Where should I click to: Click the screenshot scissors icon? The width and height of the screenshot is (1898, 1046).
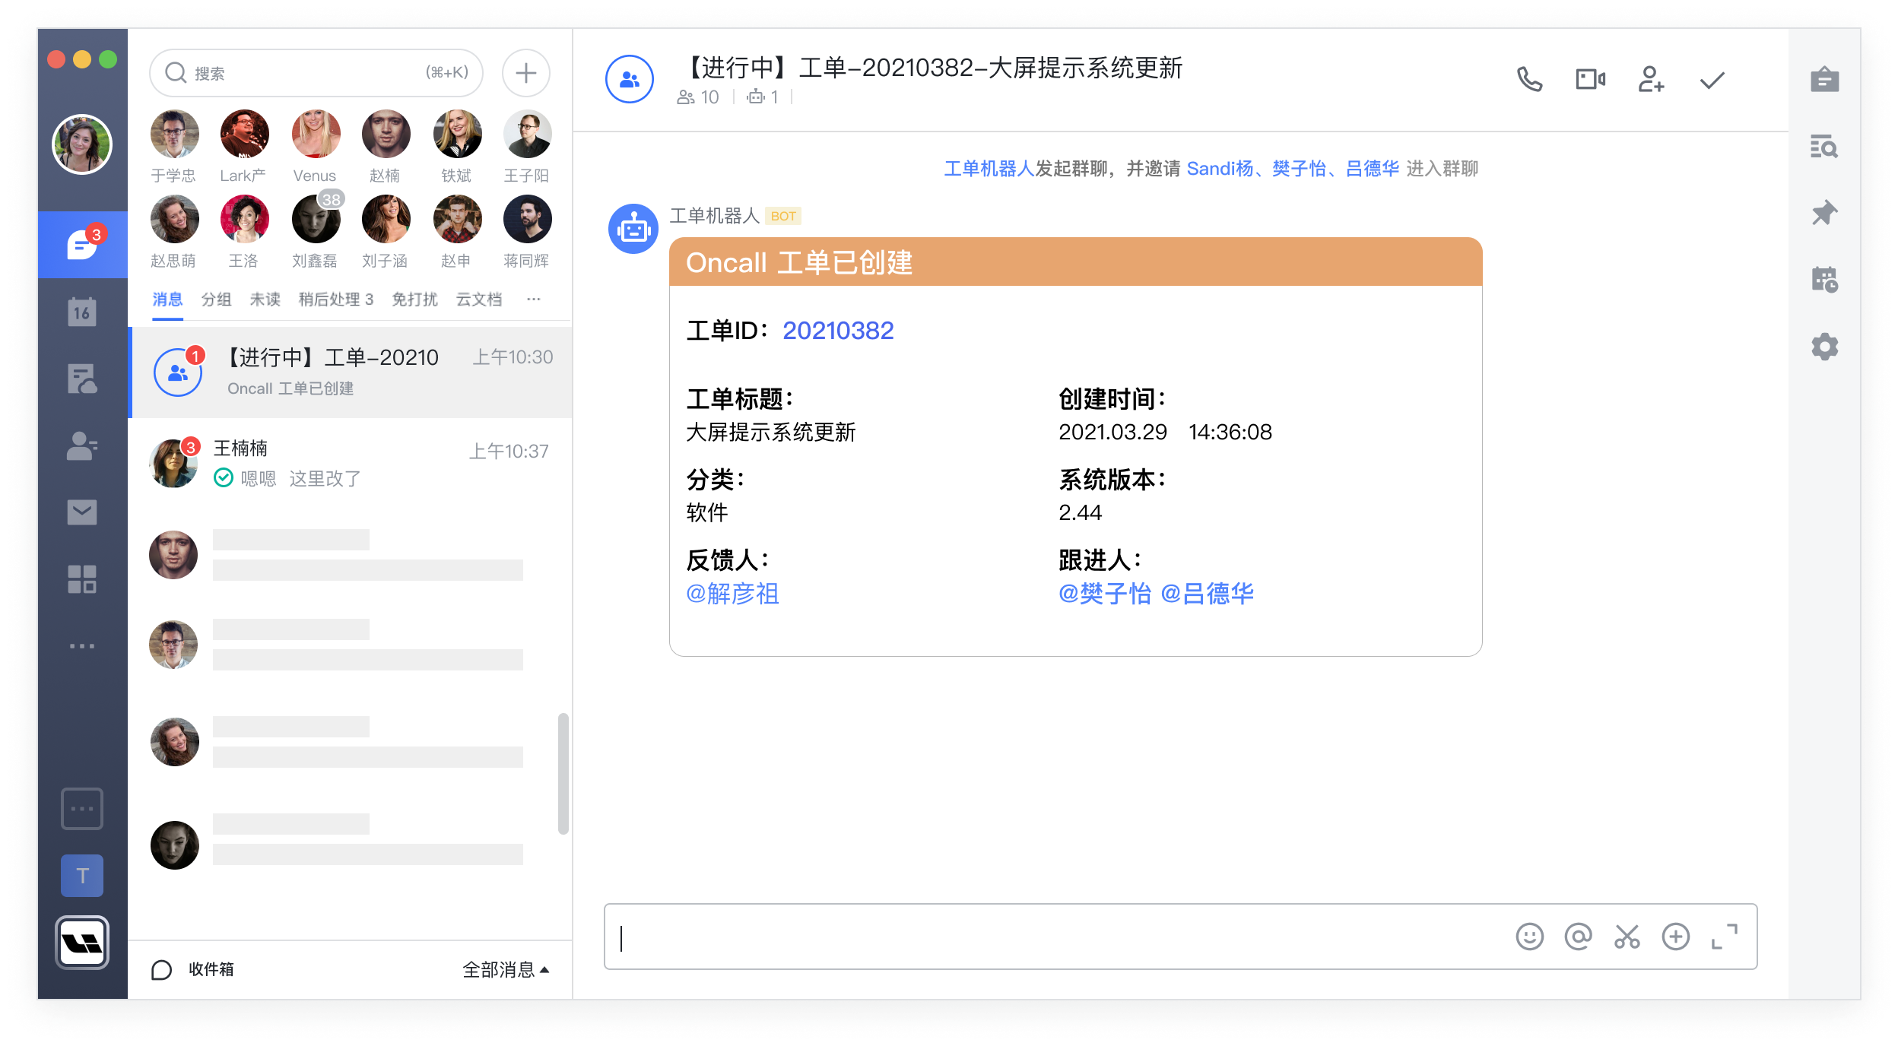[1627, 937]
